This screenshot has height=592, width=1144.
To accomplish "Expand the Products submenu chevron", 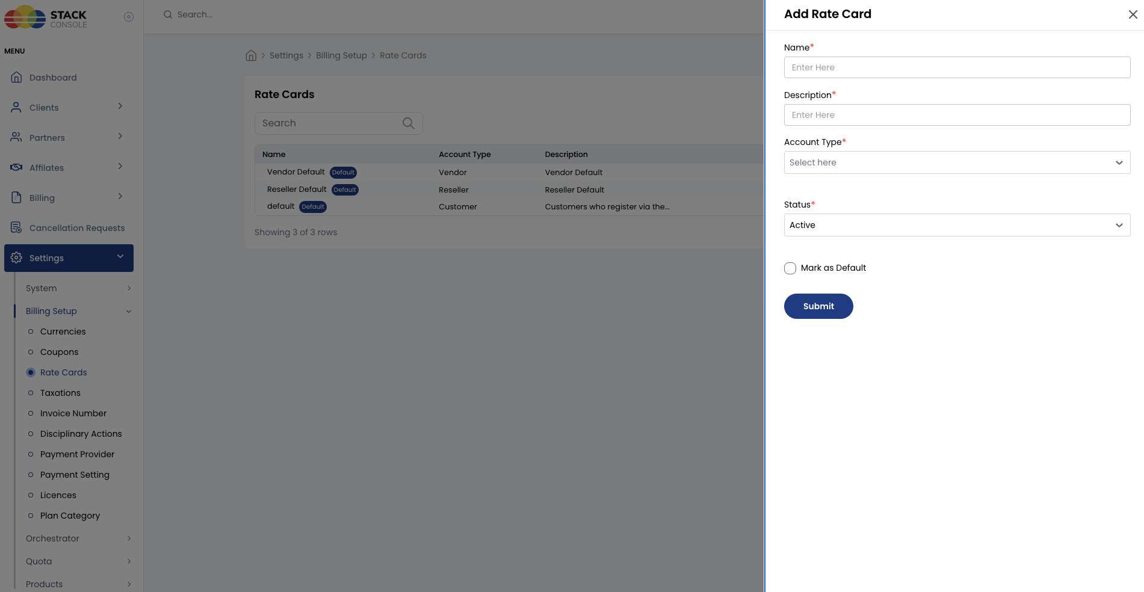I will click(x=129, y=584).
